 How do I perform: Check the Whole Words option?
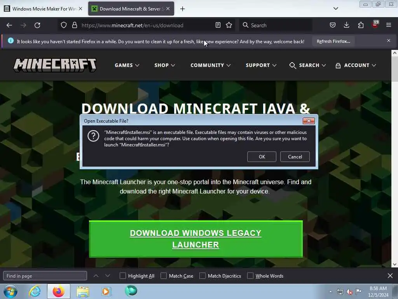tap(250, 276)
